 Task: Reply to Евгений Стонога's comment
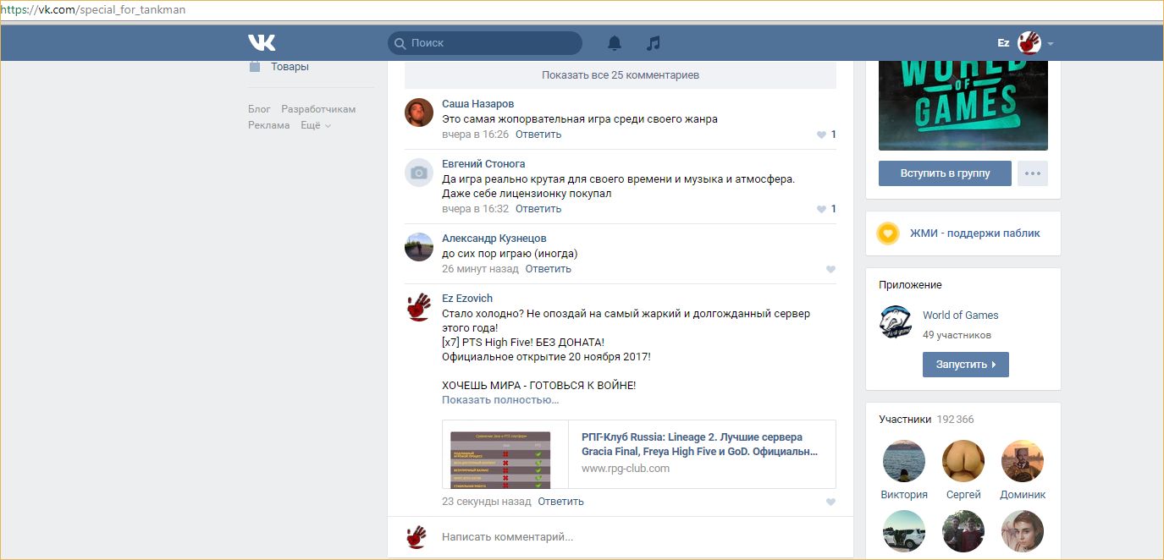pyautogui.click(x=538, y=209)
